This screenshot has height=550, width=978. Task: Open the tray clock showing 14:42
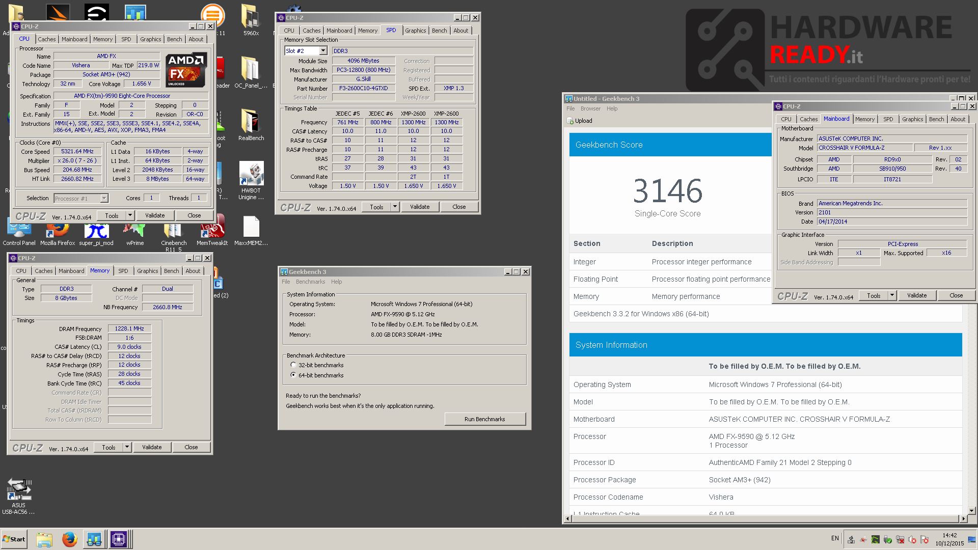[x=949, y=539]
